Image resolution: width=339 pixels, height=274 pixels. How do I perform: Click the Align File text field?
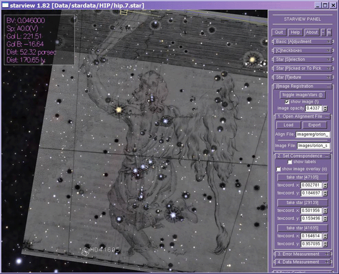pos(314,134)
